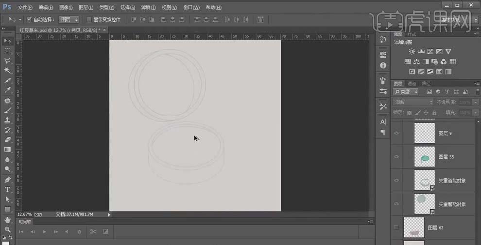Image resolution: width=481 pixels, height=245 pixels.
Task: Open the auto-select 图层 dropdown
Action: tap(69, 19)
